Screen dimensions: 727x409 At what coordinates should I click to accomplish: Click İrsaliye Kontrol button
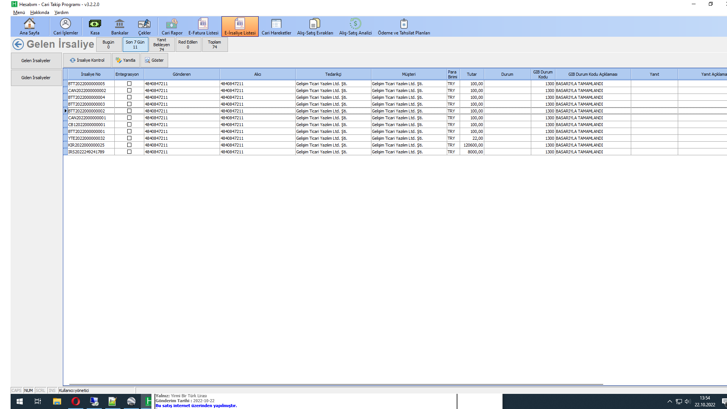tap(87, 60)
